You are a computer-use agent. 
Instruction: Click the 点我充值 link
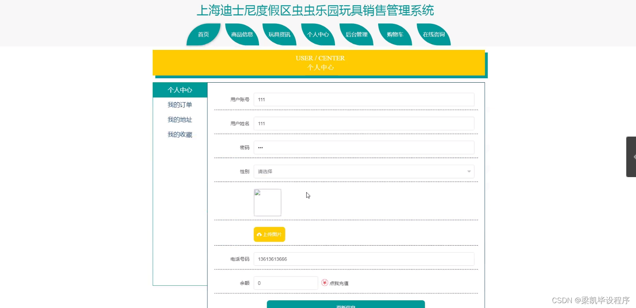click(x=339, y=283)
